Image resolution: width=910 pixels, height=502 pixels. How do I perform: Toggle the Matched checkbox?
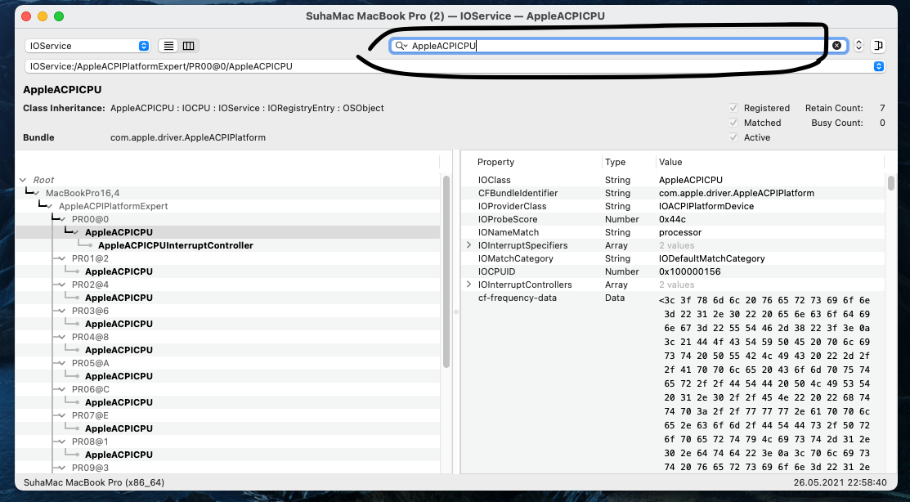point(733,123)
